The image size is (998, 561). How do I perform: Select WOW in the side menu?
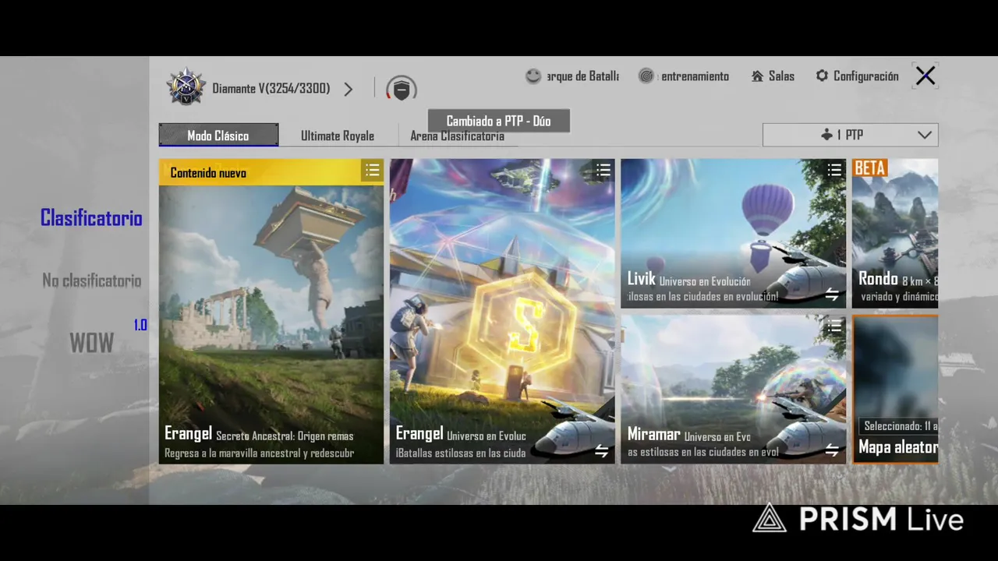coord(92,343)
